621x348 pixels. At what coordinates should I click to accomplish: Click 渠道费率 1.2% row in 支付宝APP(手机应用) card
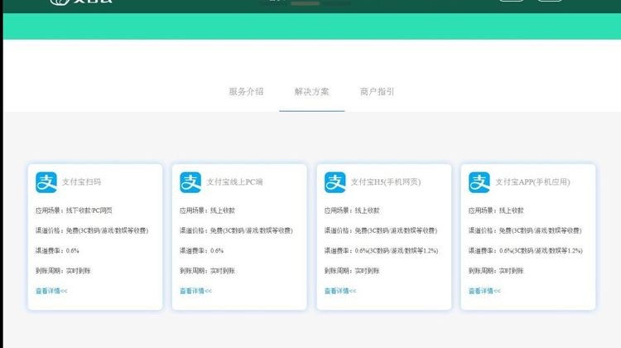click(x=526, y=250)
